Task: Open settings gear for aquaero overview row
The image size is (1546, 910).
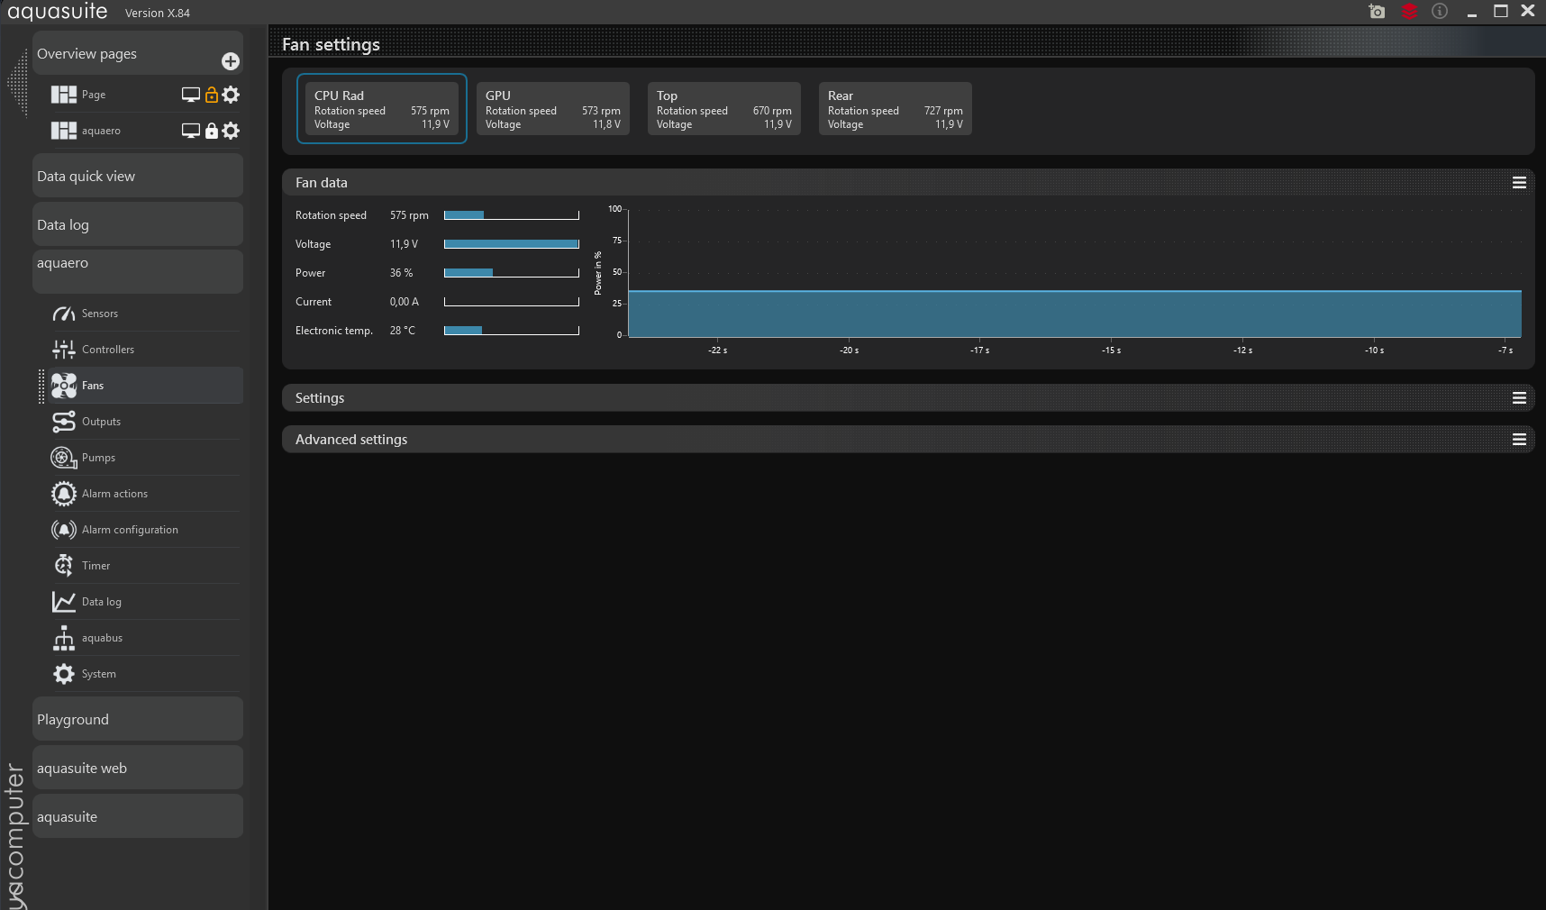Action: (231, 131)
